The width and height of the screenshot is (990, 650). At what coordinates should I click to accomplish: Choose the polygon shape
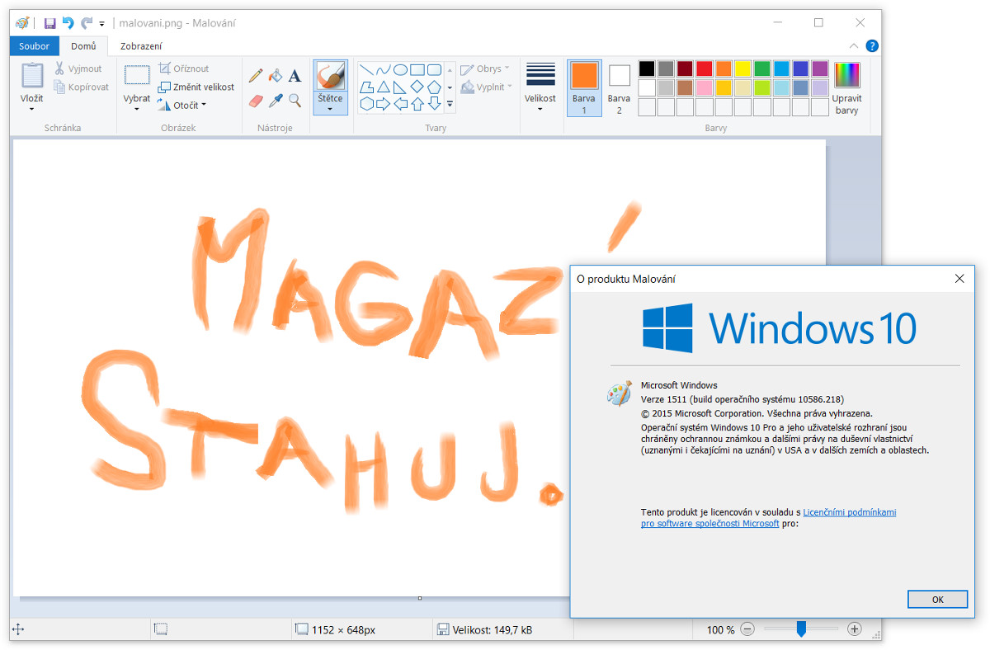tap(367, 87)
